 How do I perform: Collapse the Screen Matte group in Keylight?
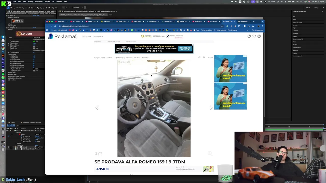tap(8, 54)
